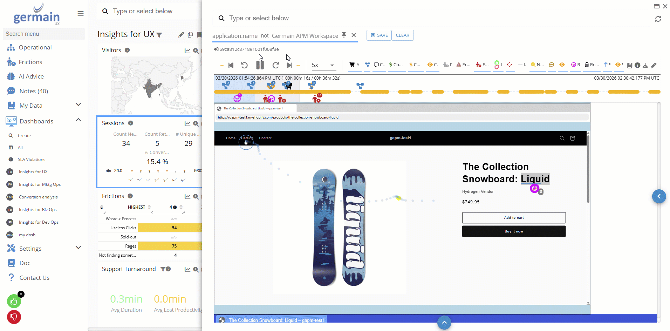Pin the application.name filter

point(344,35)
